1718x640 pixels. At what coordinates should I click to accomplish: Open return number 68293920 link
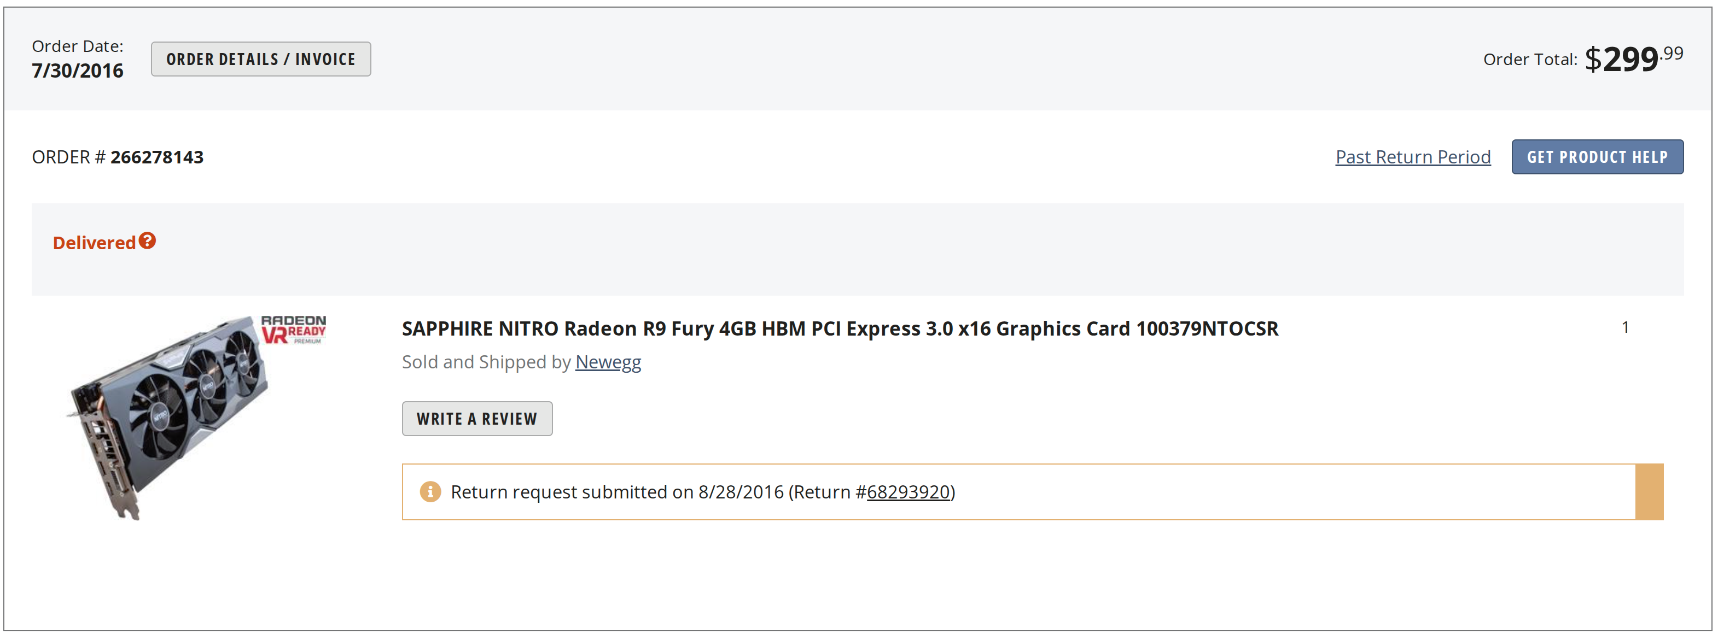click(908, 492)
